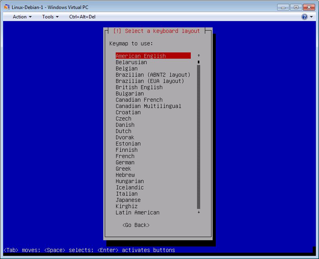Expand the arrow beside the Help icon

click(312, 17)
